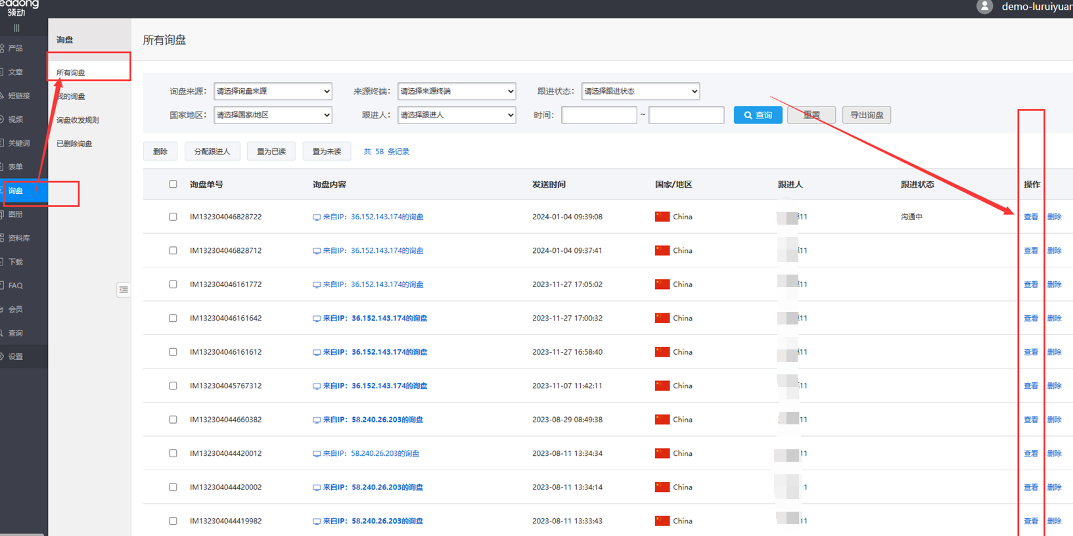Image resolution: width=1073 pixels, height=536 pixels.
Task: Click the sidebar collapse hamburger icon
Action: tap(16, 28)
